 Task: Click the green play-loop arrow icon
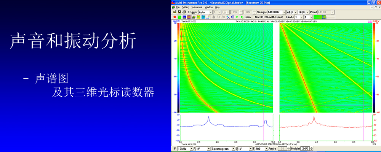tap(242, 17)
